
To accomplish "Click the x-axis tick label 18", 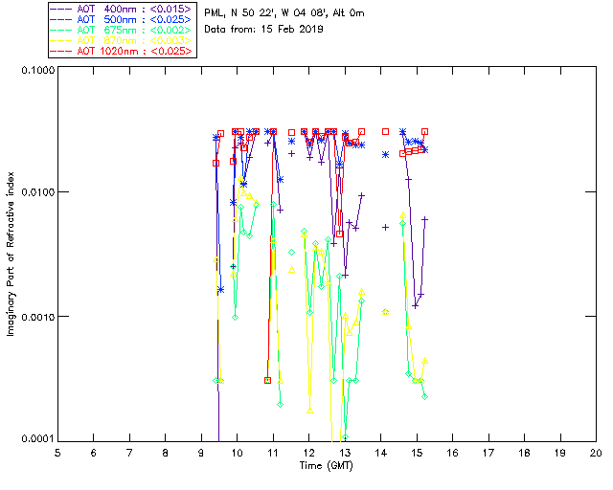I will 525,453.
